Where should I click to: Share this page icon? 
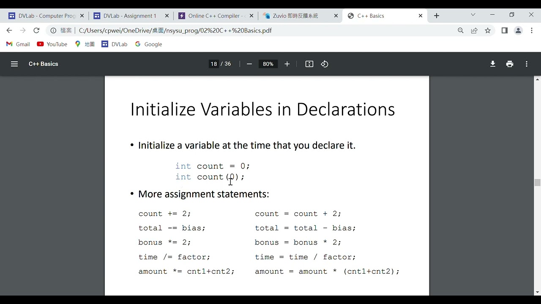pos(474,30)
